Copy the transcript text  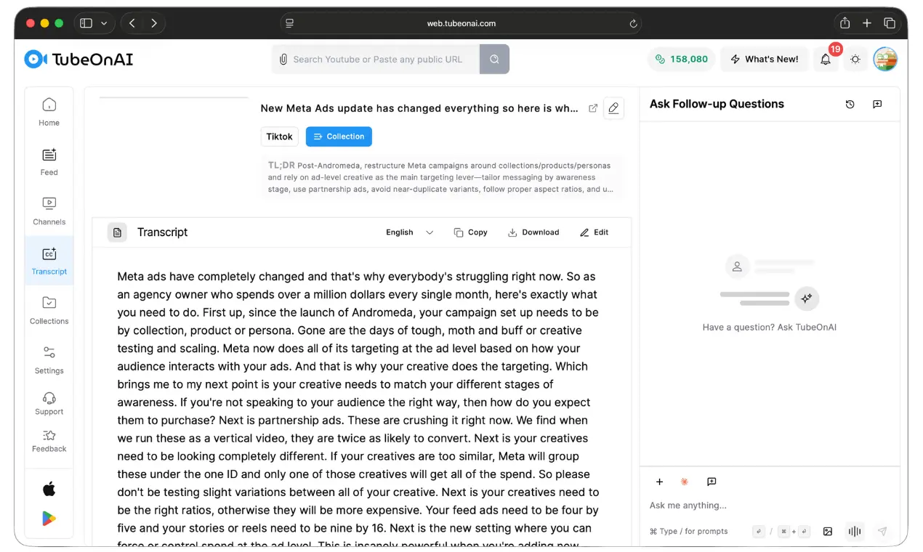[x=470, y=232]
